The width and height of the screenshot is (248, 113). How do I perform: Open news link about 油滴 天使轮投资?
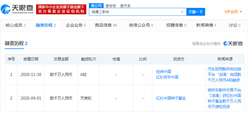pyautogui.click(x=225, y=98)
